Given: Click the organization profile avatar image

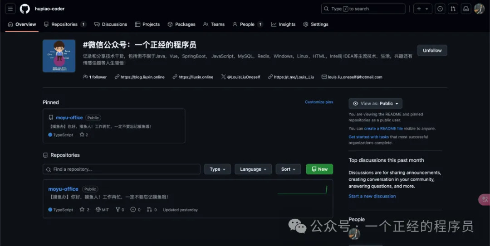Looking at the screenshot, I should pos(59,56).
